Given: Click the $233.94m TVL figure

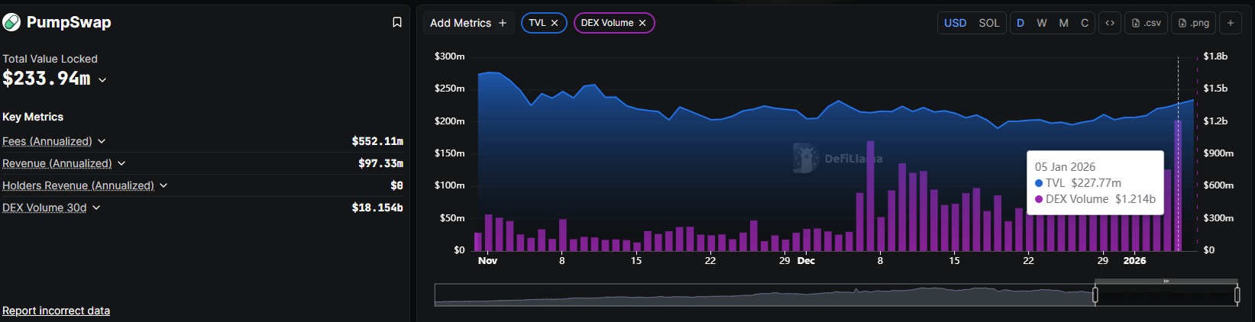Looking at the screenshot, I should tap(47, 79).
